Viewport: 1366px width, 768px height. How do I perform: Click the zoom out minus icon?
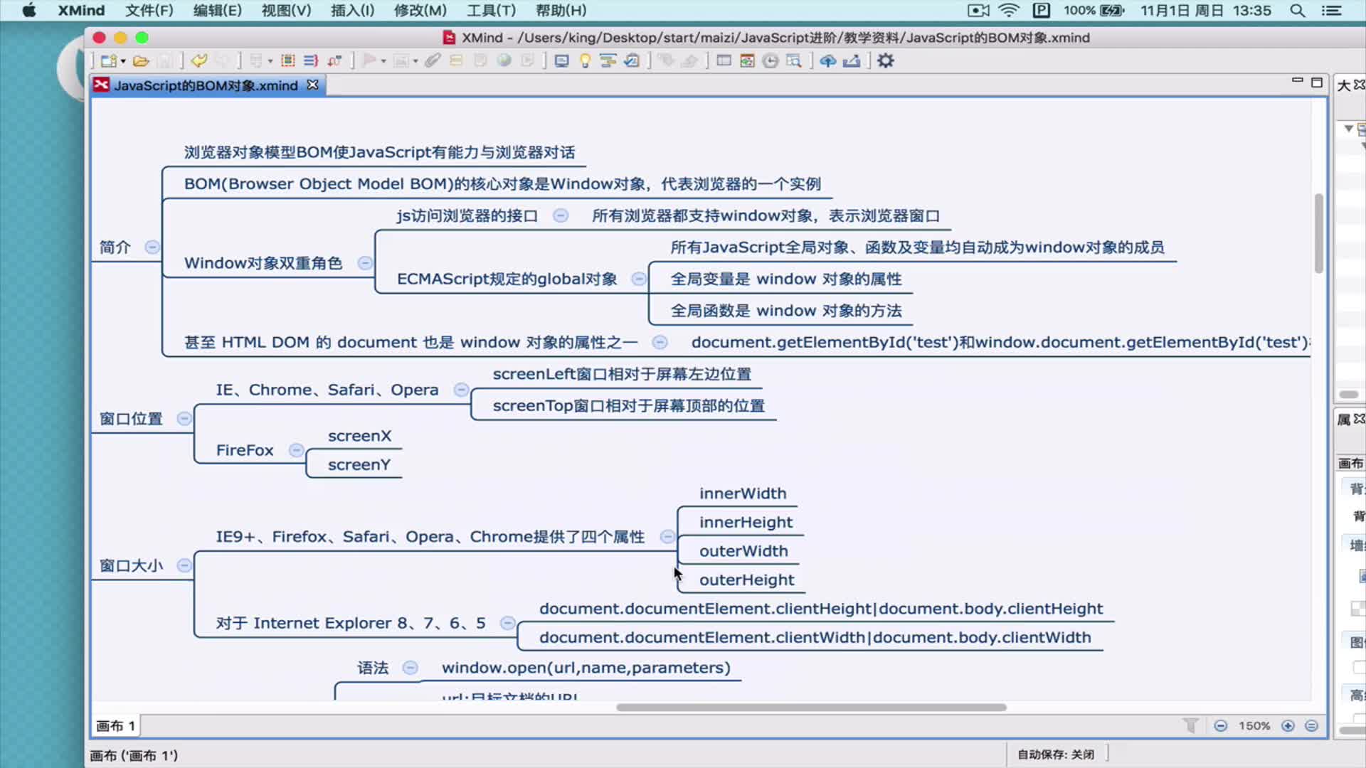1221,726
